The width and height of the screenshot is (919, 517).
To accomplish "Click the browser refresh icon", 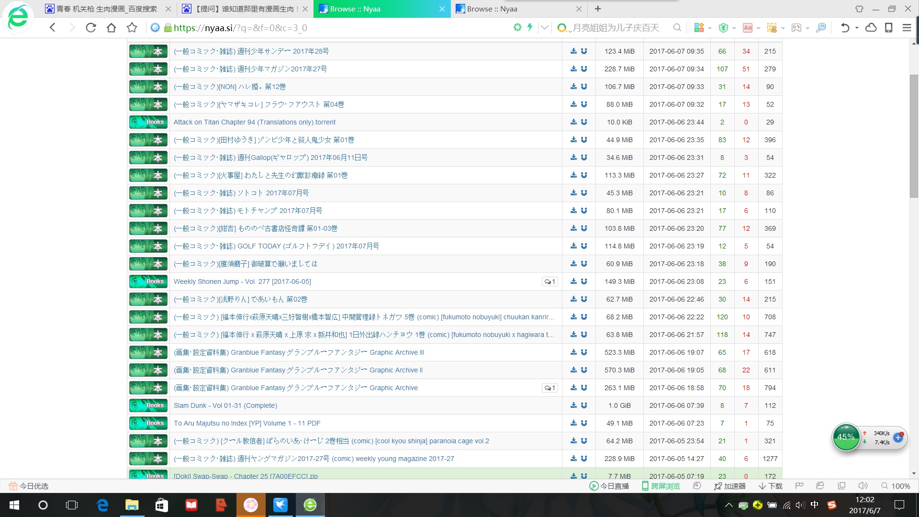I will [x=90, y=28].
